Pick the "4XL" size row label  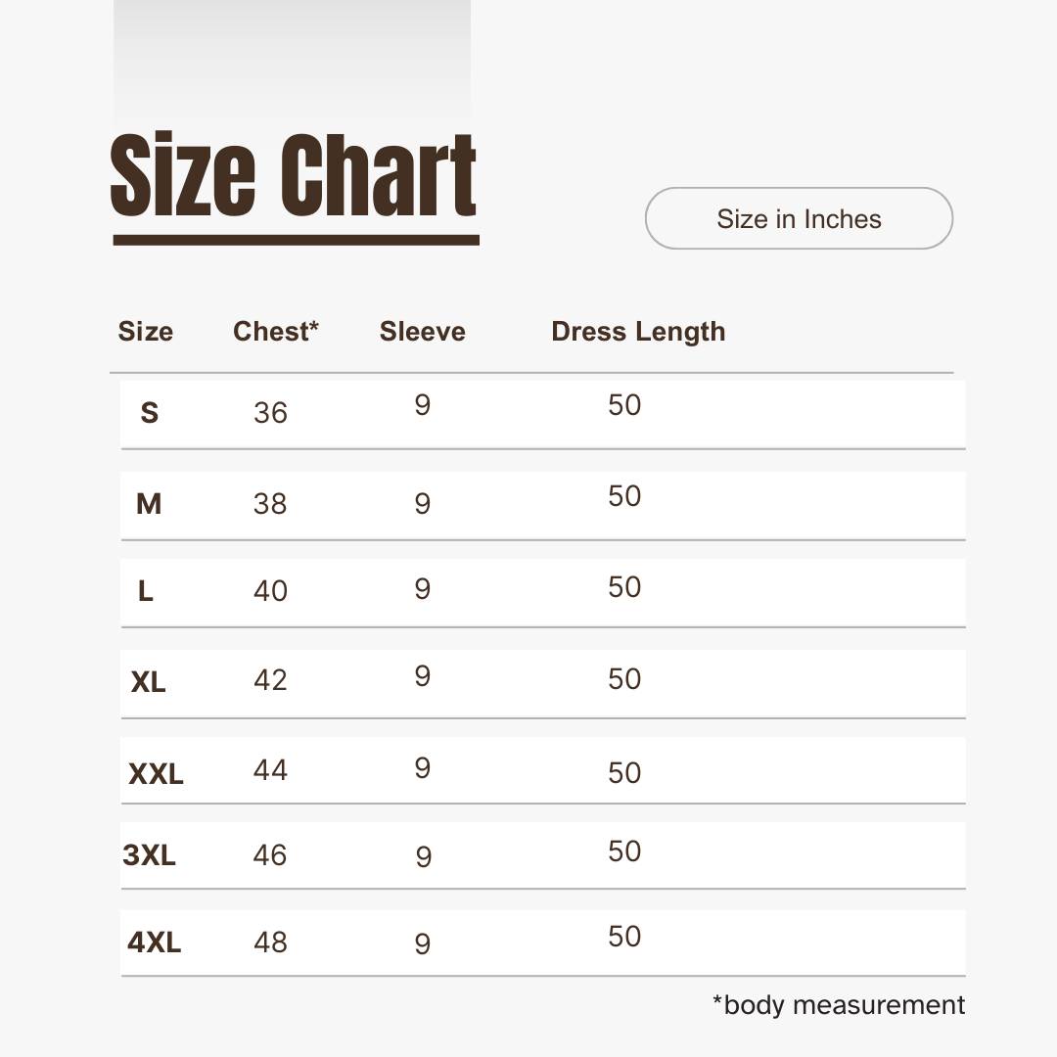[x=155, y=942]
